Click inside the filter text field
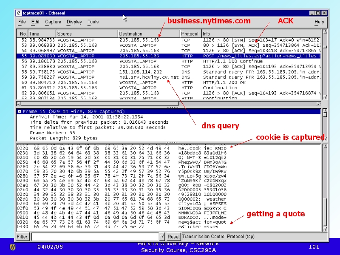Viewport: 340px width, 255px height. 93,236
